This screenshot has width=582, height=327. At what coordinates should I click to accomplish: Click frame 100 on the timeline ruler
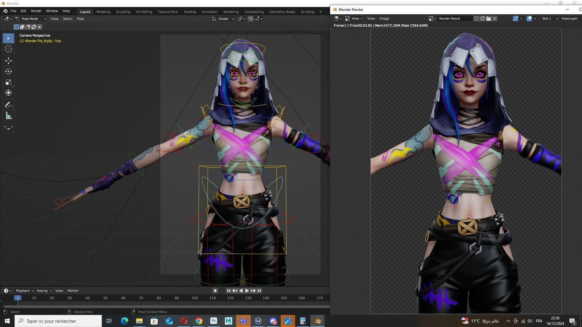[195, 298]
